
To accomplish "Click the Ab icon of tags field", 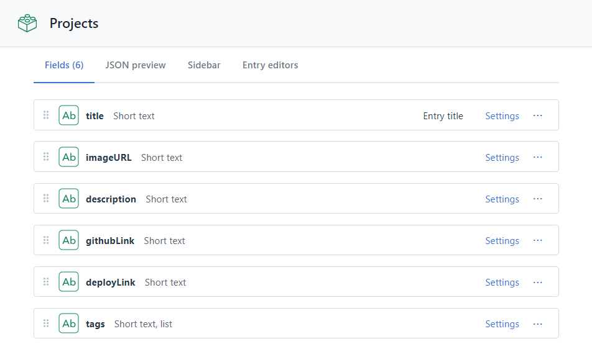I will [68, 324].
